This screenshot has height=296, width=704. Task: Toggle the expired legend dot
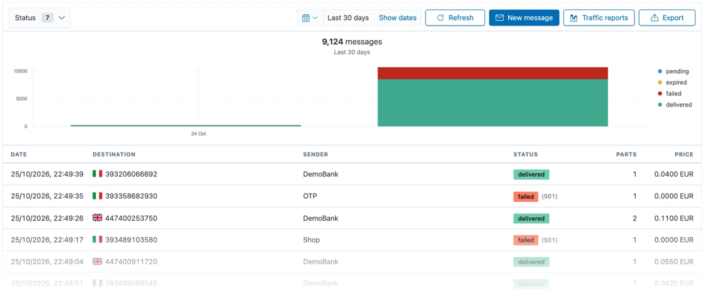[660, 82]
